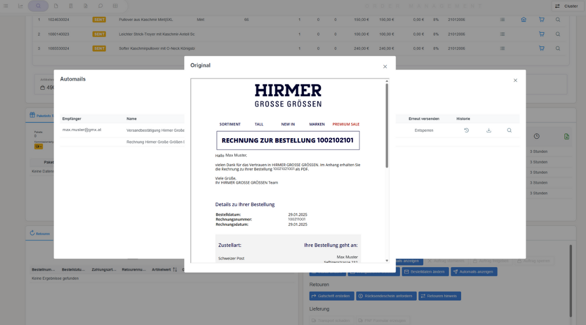This screenshot has width=586, height=325.
Task: Click NEW IN in the email navigation
Action: [288, 124]
